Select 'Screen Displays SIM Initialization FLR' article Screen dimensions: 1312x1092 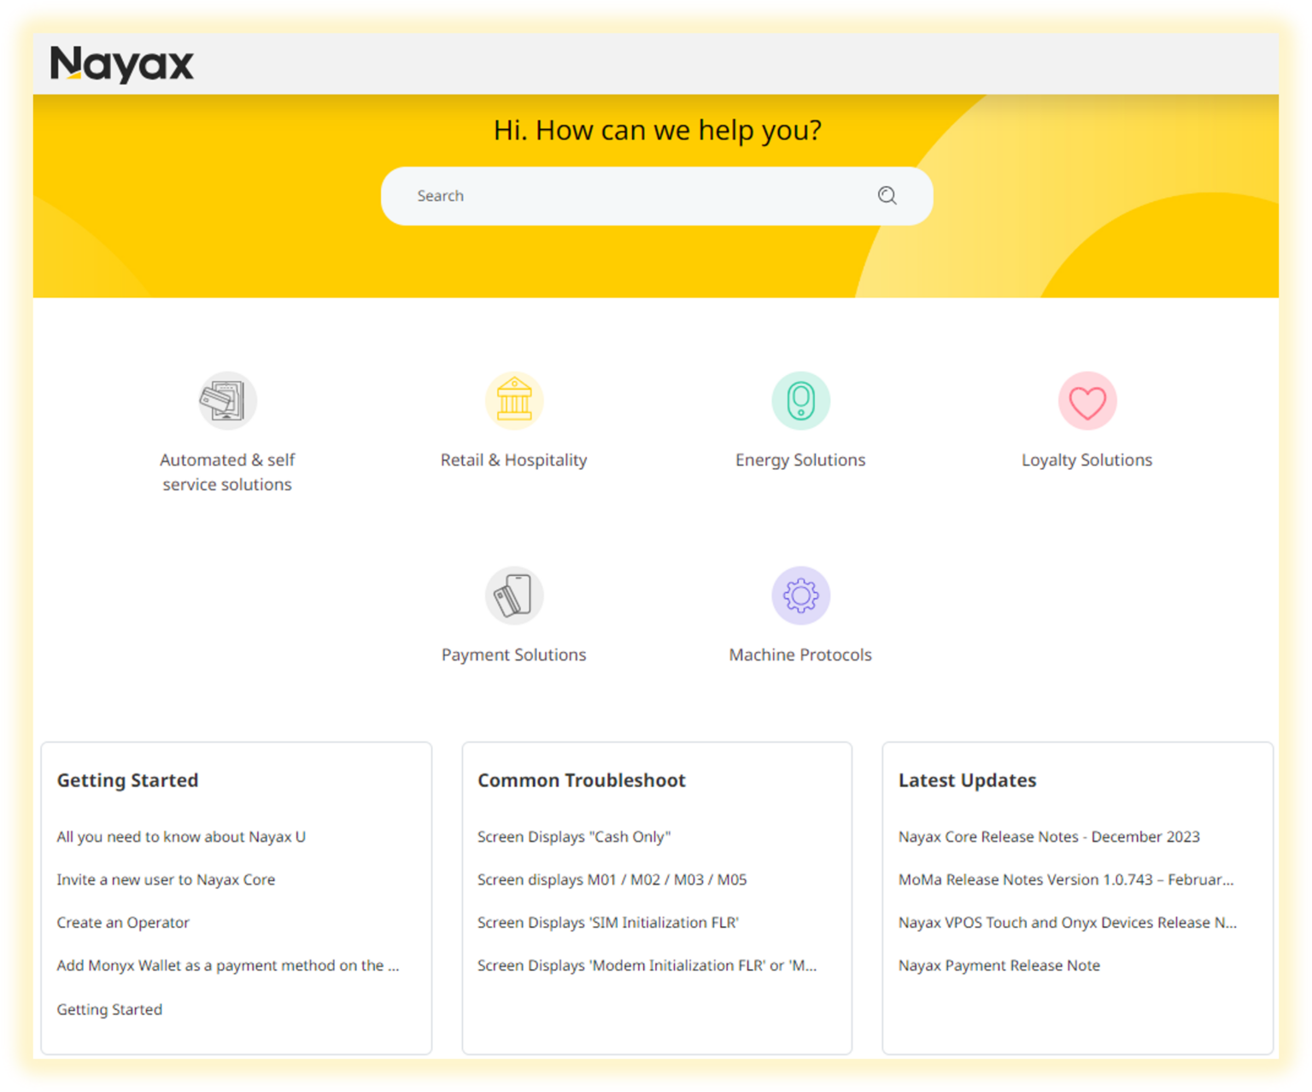coord(608,923)
